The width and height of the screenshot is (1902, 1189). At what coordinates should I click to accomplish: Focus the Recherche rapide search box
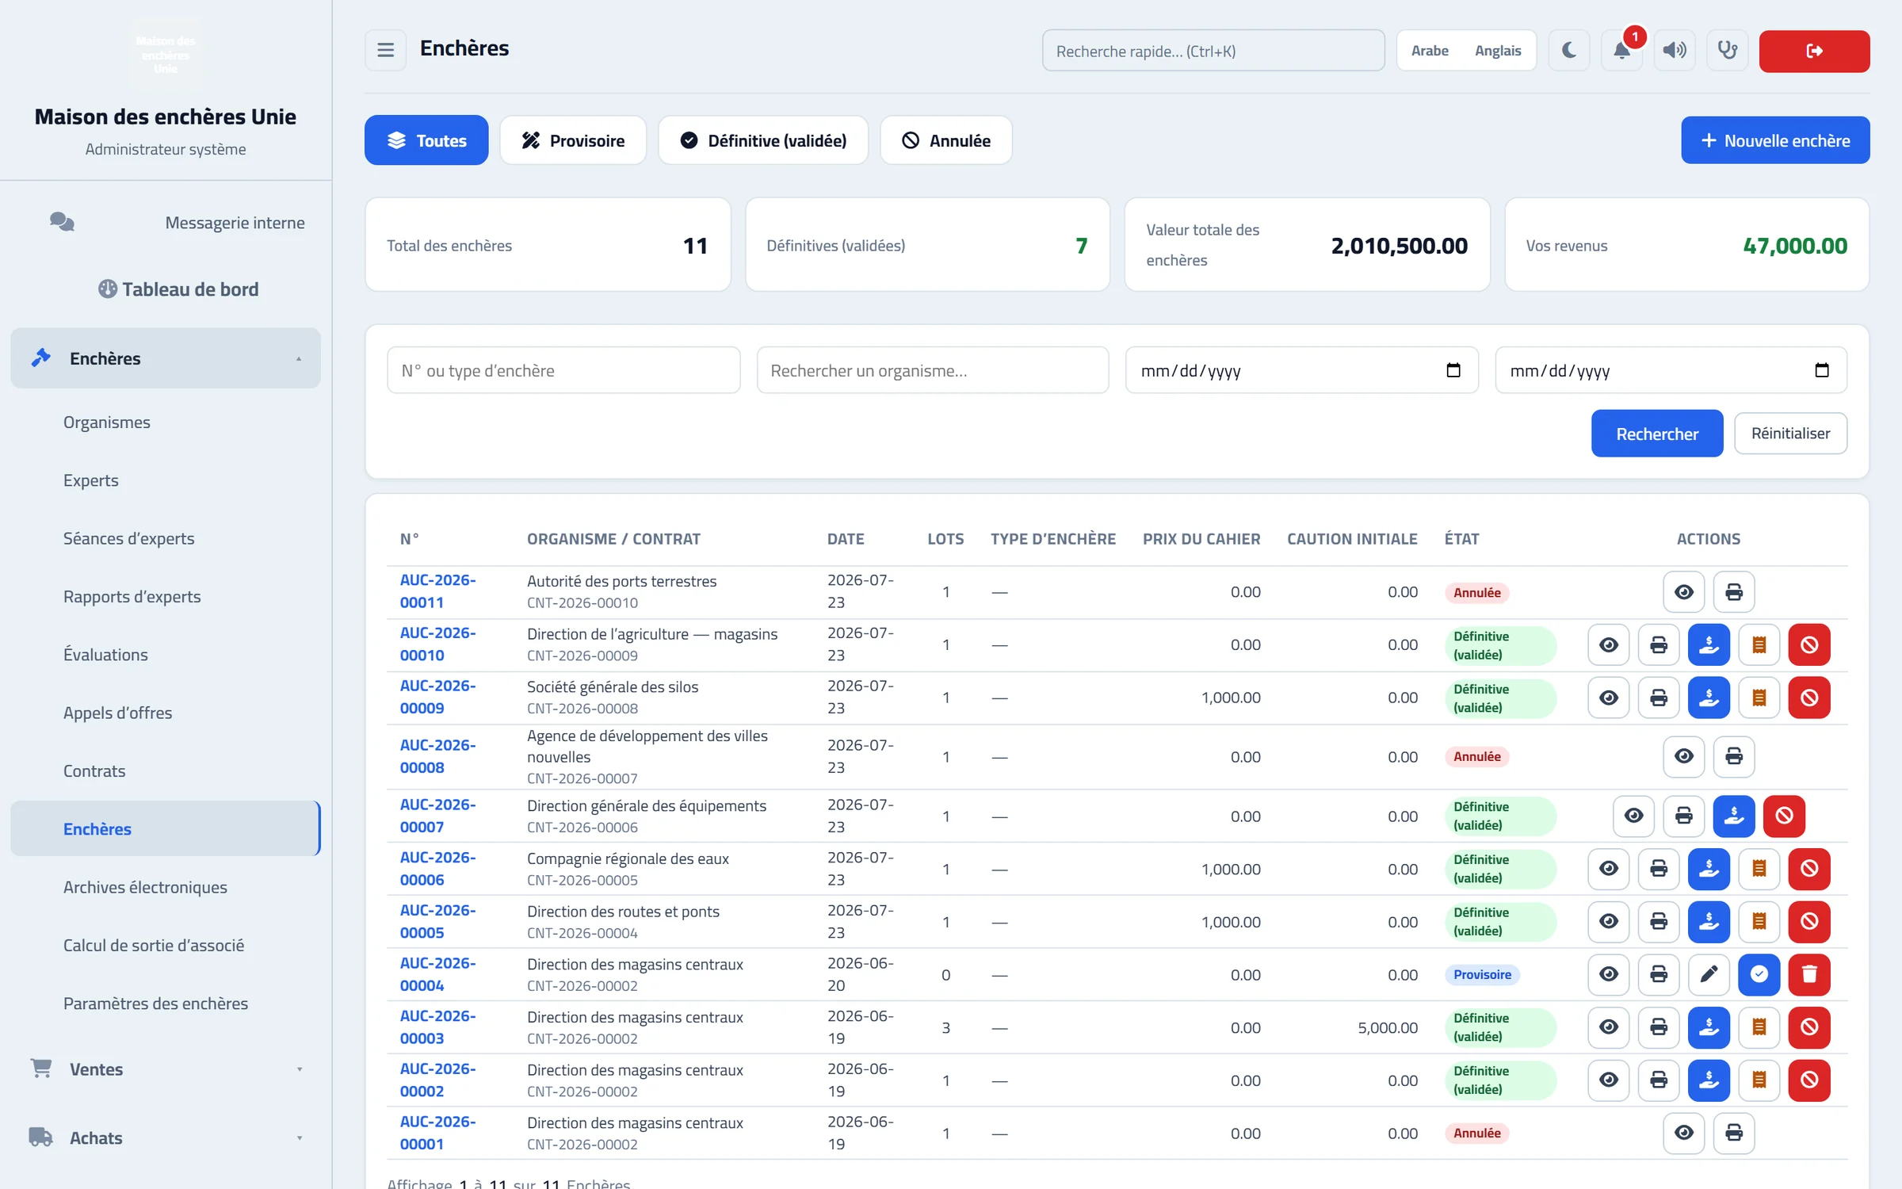1213,51
